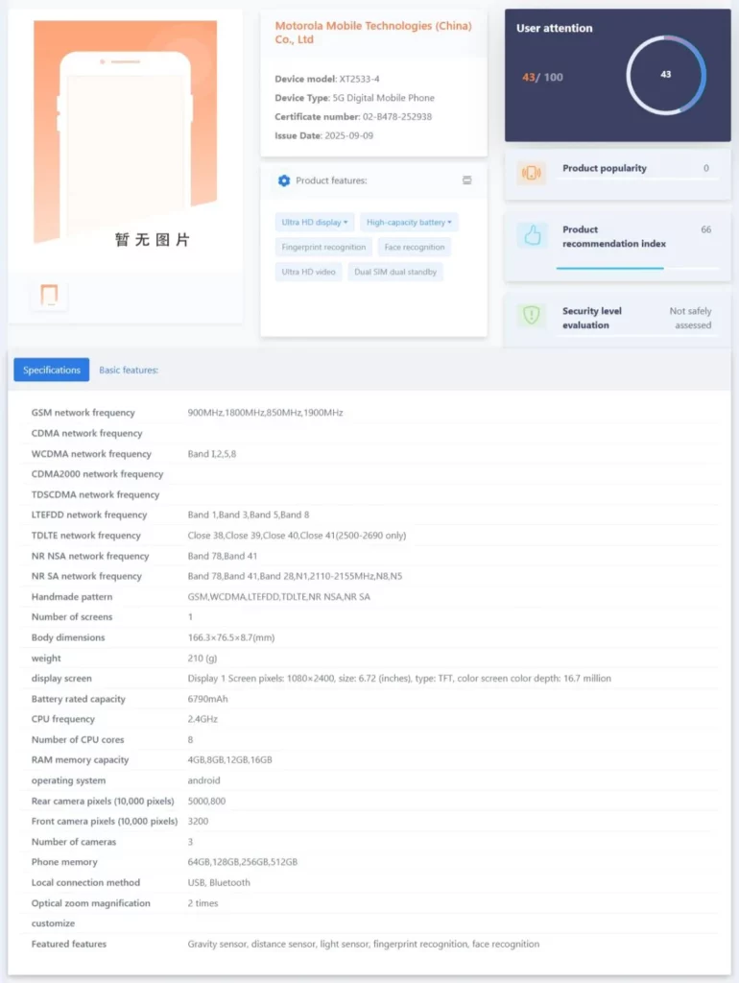
Task: Click the TDSCDMA network frequency label
Action: pos(95,494)
